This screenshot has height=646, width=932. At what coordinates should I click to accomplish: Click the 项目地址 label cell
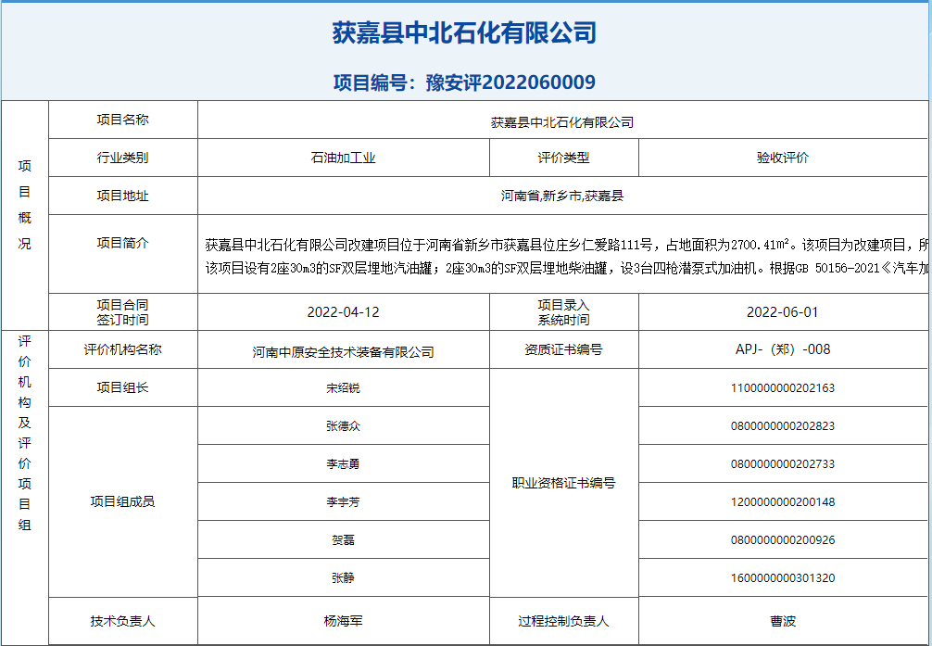[123, 196]
